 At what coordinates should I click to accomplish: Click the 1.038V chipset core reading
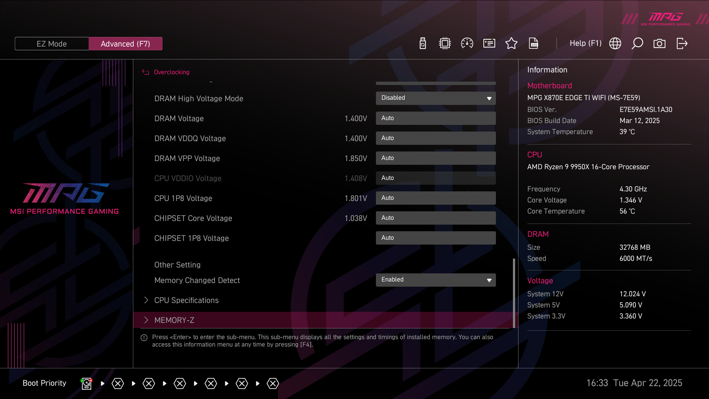[356, 218]
